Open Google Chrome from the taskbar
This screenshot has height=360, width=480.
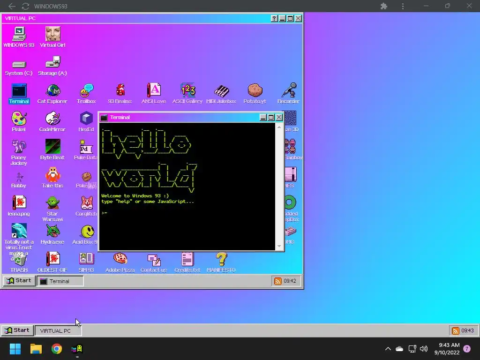(x=57, y=349)
